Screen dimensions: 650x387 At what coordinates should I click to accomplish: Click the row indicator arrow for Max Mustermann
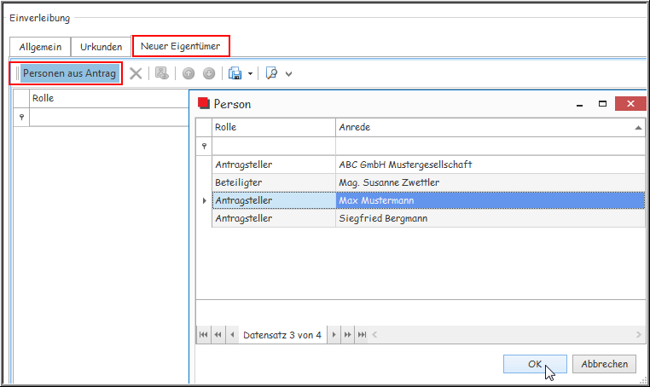(x=204, y=200)
